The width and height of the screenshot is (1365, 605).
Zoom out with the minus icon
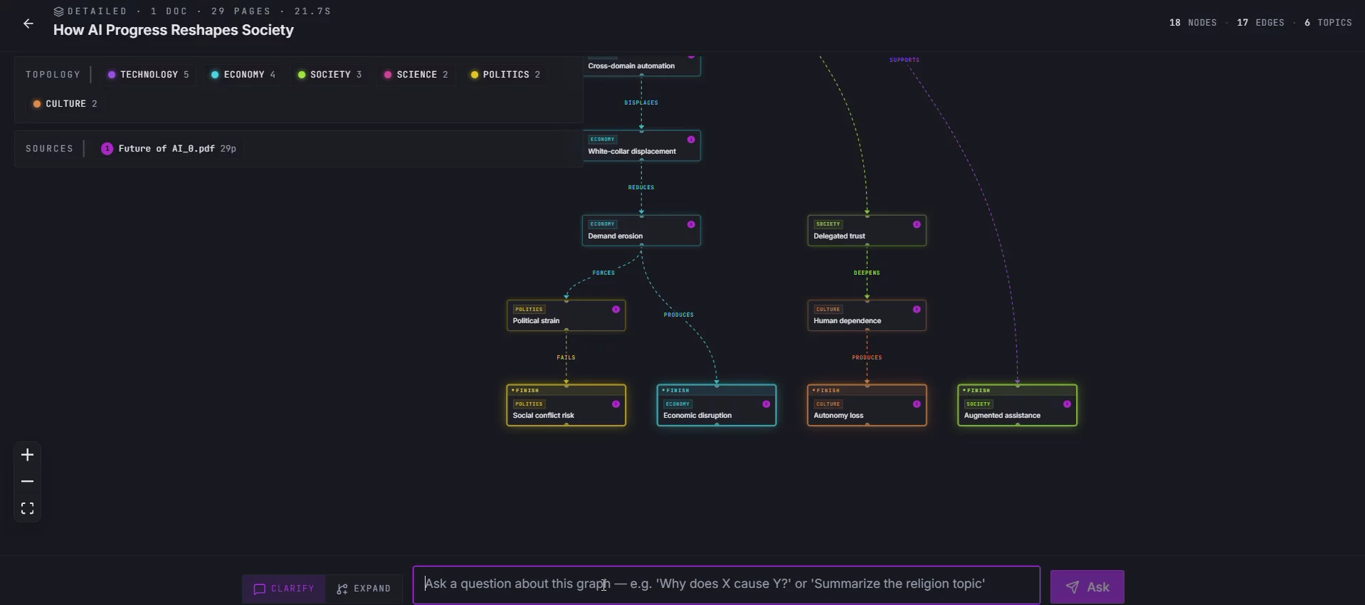(28, 482)
